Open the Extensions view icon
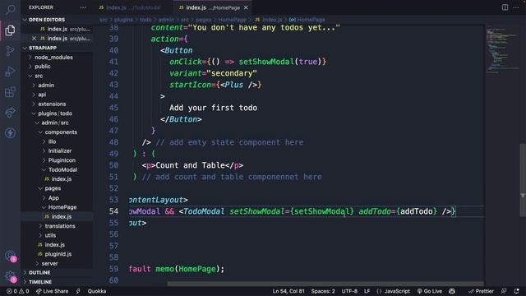Image resolution: width=526 pixels, height=296 pixels. click(x=10, y=92)
